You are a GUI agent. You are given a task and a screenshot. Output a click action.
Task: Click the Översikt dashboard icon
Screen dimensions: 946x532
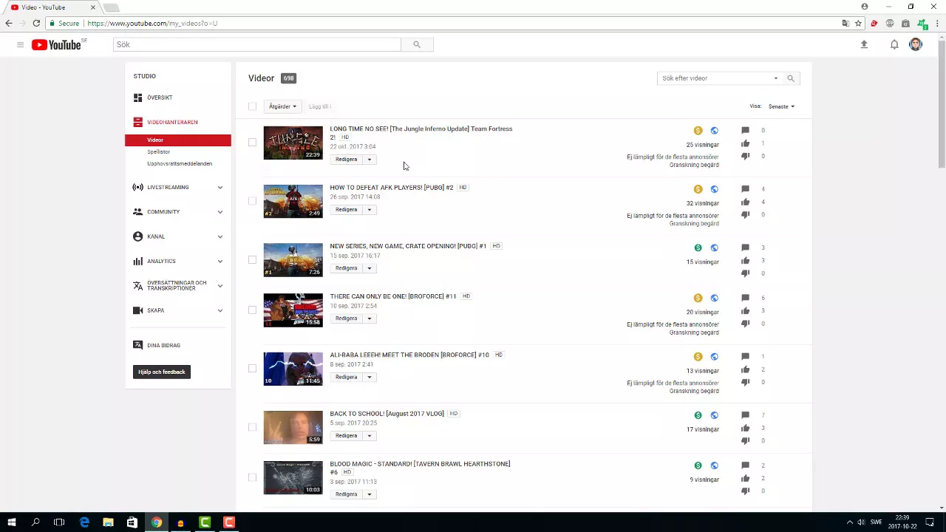click(137, 98)
